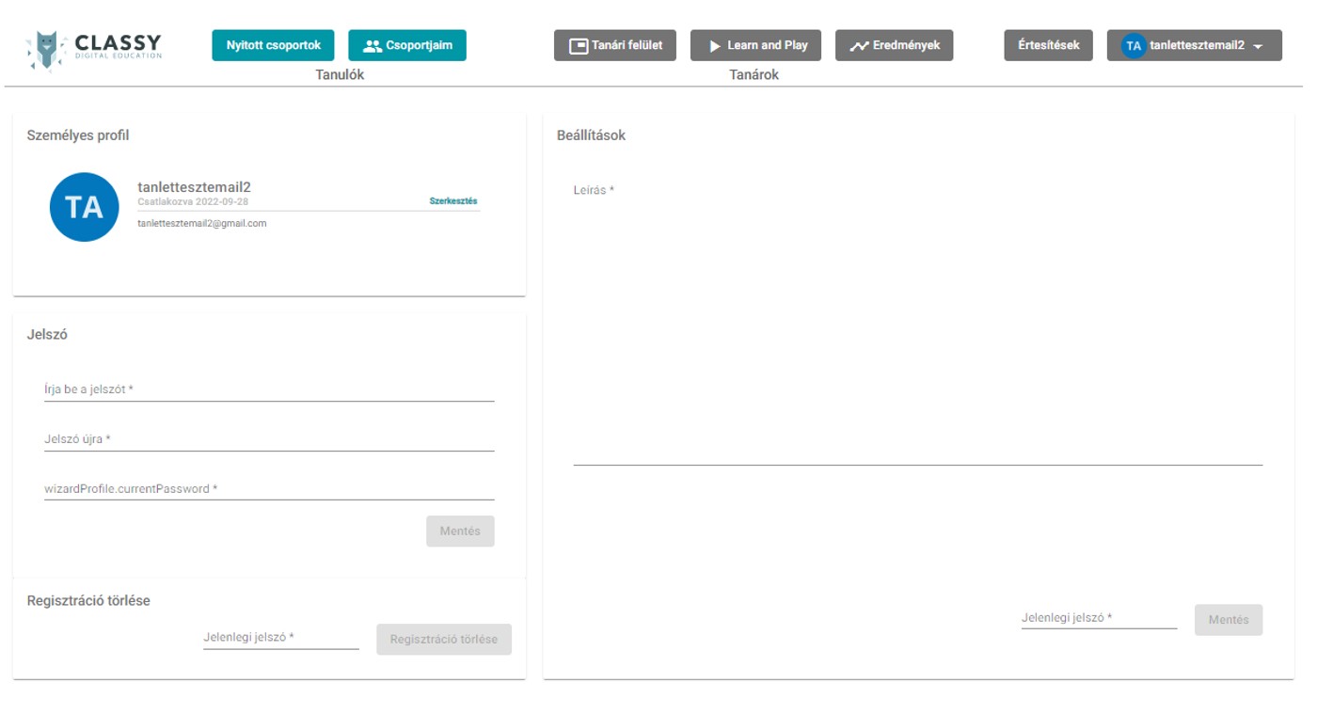Focus Jelenlegi jelszó field in Beállítások
This screenshot has height=714, width=1317.
point(1100,618)
